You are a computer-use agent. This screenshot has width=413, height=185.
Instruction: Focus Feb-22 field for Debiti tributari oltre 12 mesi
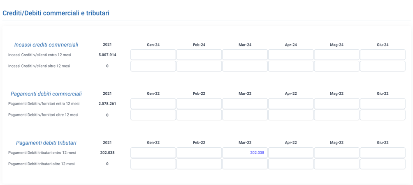point(199,164)
